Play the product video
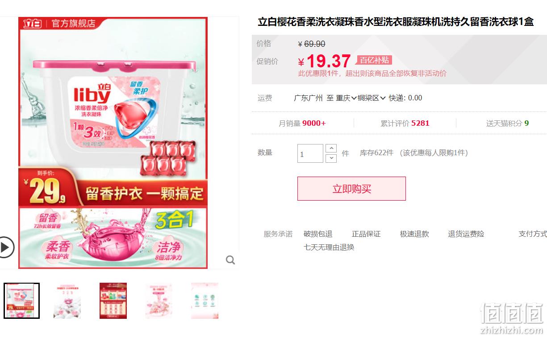This screenshot has height=338, width=547. [x=6, y=247]
